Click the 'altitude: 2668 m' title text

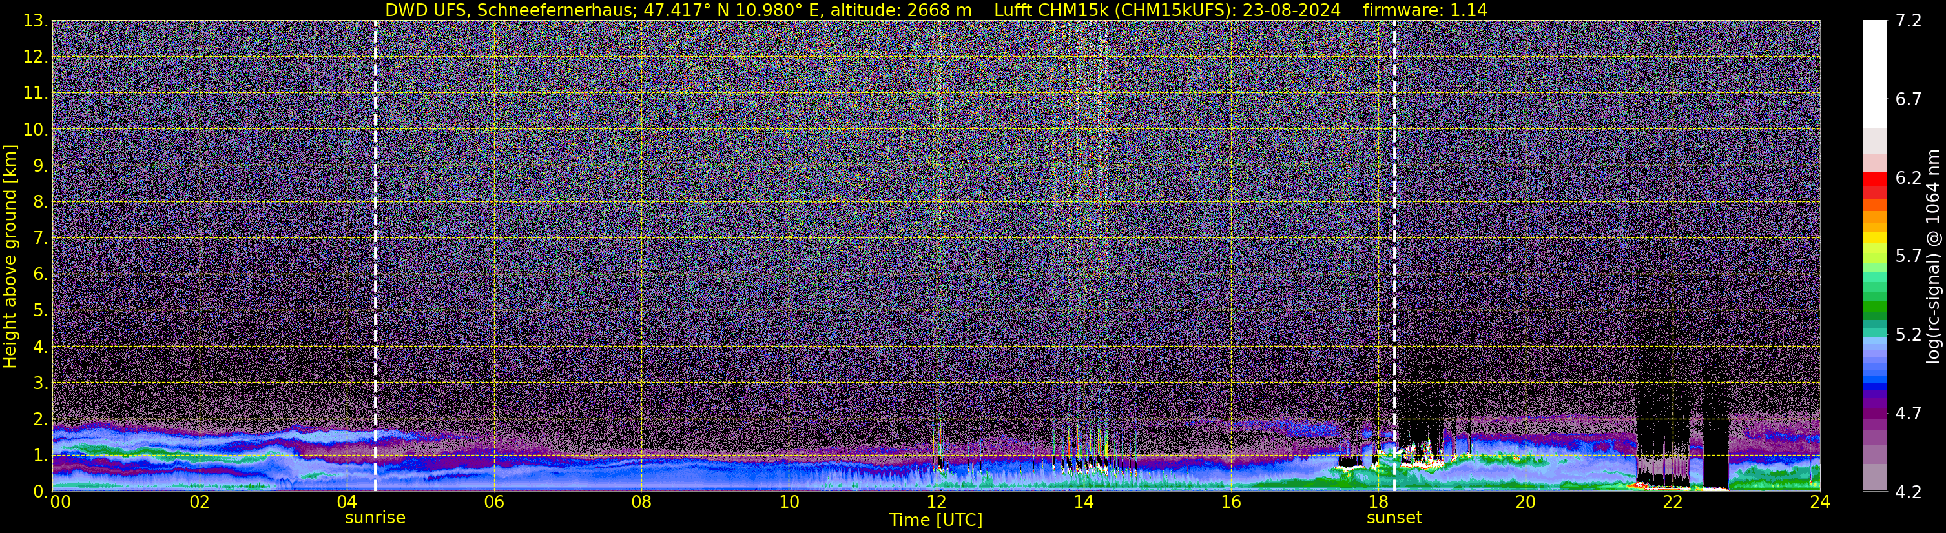click(x=901, y=10)
